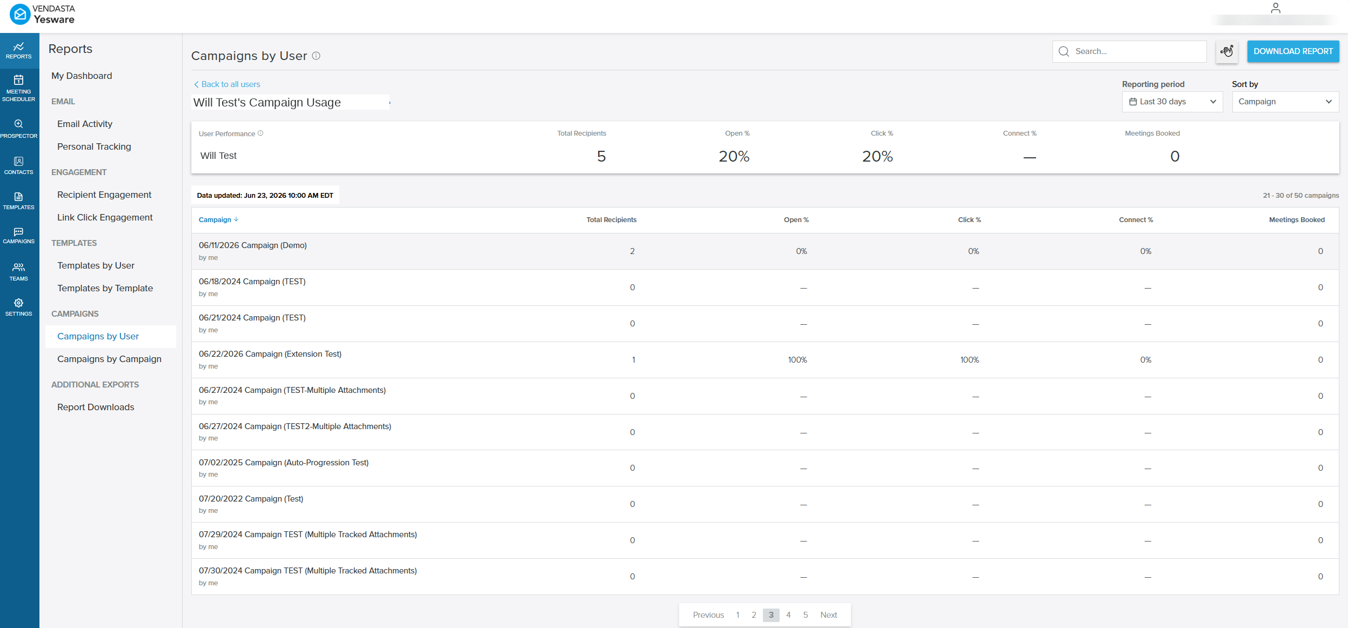Click Total Recipients column header in table
This screenshot has width=1348, height=628.
pos(611,220)
